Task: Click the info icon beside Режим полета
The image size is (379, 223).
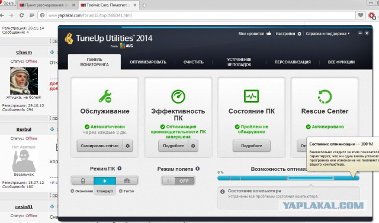Action: tap(197, 169)
